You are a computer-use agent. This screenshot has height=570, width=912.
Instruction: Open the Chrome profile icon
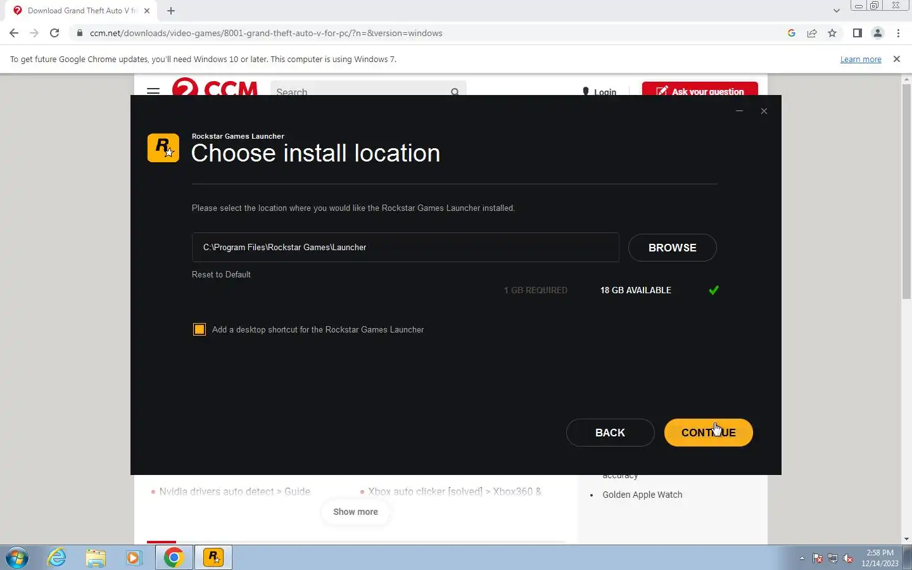click(878, 33)
